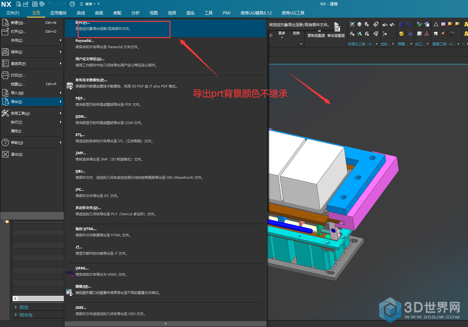Open the 实用工具(U) submenu
468x327 pixels.
click(x=32, y=113)
